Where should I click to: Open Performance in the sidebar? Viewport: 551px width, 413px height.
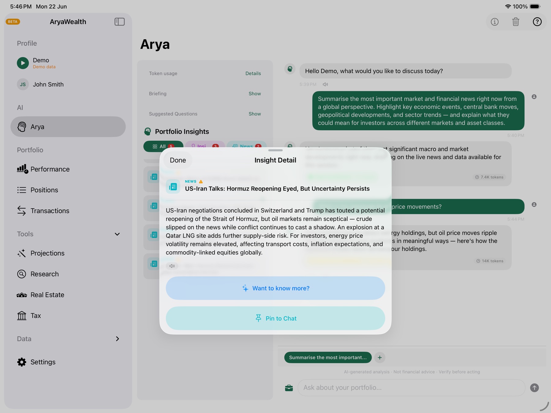tap(68, 169)
